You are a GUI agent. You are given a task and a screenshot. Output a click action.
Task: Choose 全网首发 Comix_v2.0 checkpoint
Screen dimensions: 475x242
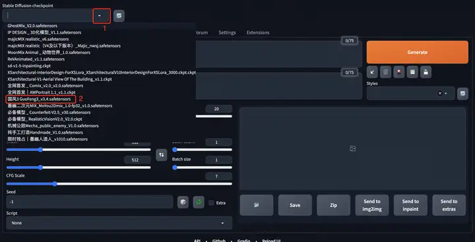pos(45,86)
